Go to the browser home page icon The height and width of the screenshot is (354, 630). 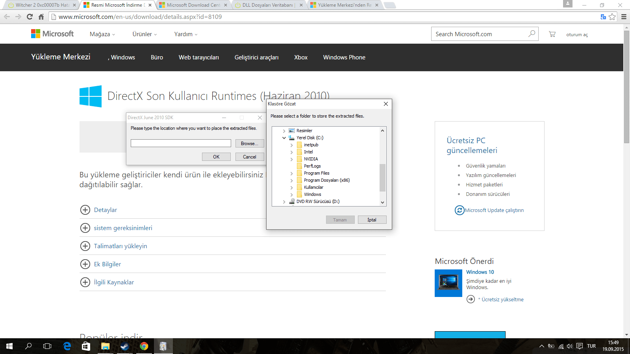pos(41,17)
